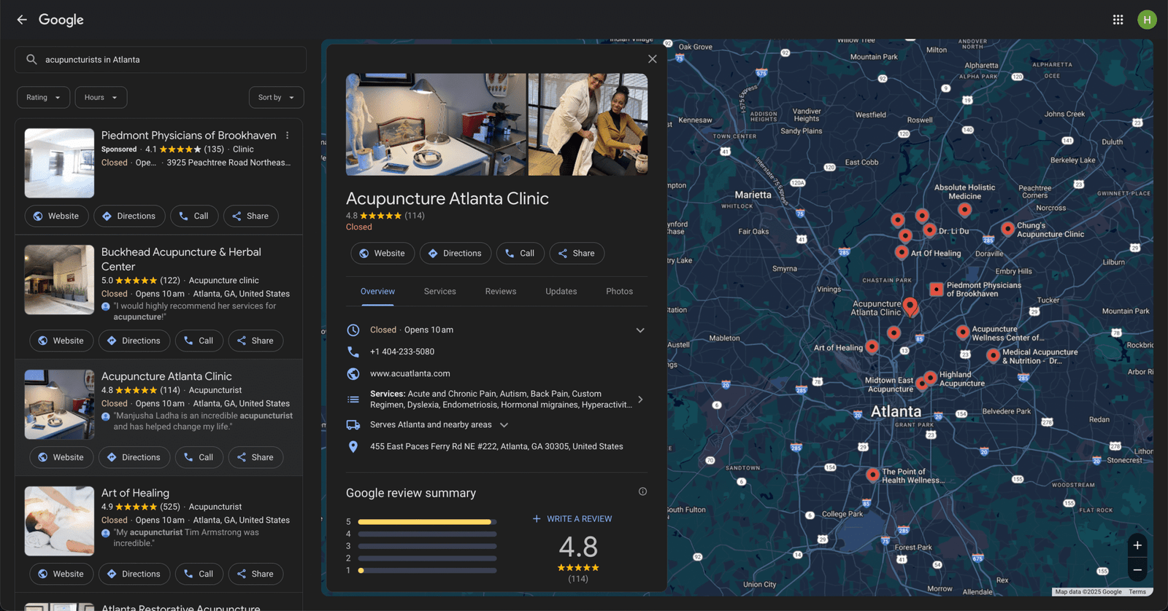This screenshot has height=611, width=1168.
Task: Open the clinic interior photo in detail panel
Action: (x=436, y=125)
